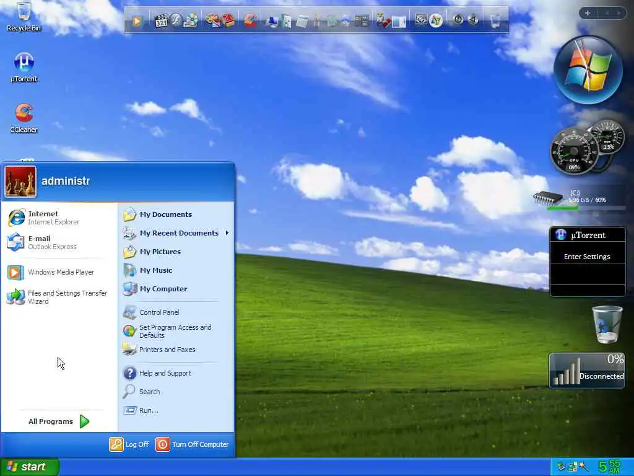Click the CD disc icon in dock

click(191, 20)
